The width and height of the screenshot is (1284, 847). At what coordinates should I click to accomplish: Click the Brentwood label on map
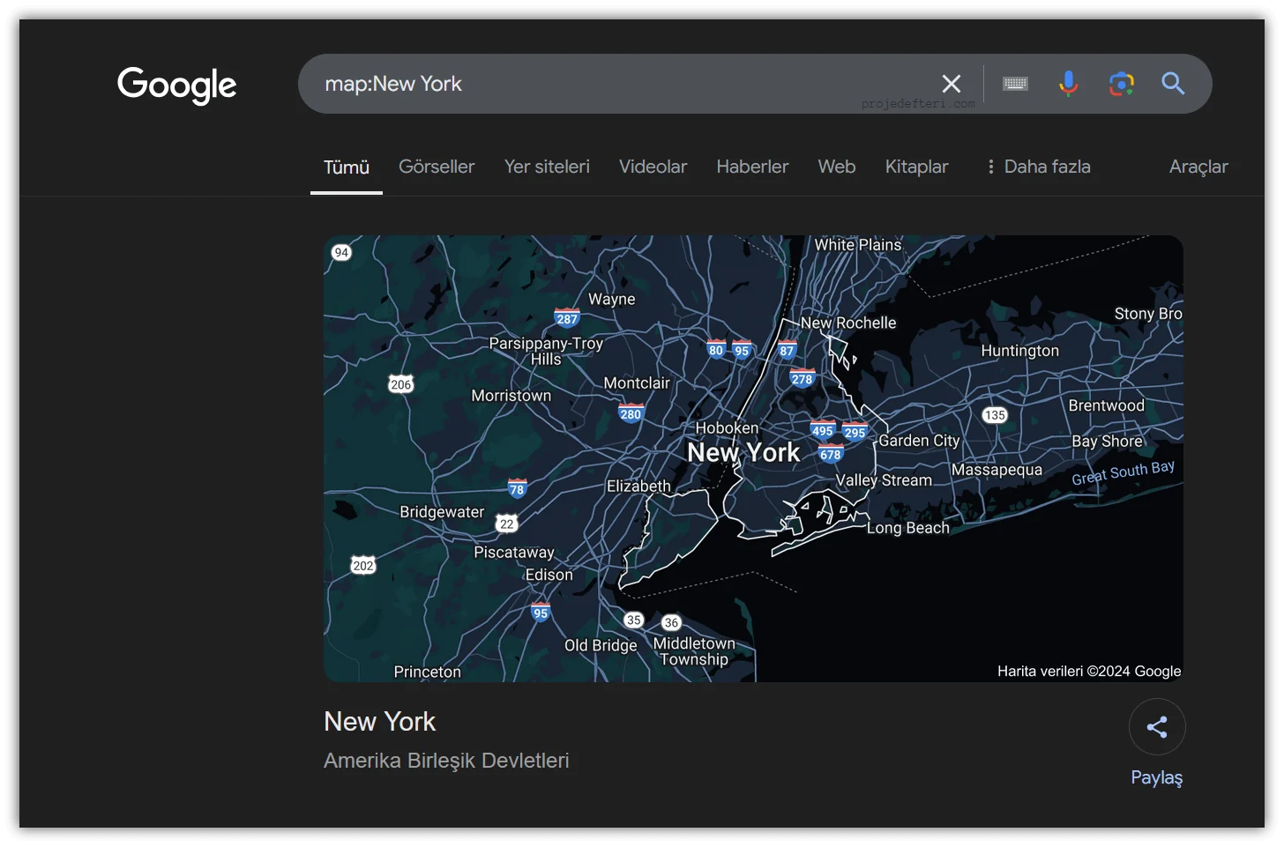1107,405
